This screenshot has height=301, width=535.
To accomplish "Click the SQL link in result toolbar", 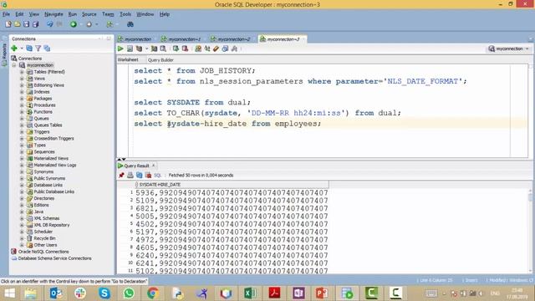I will click(x=157, y=175).
